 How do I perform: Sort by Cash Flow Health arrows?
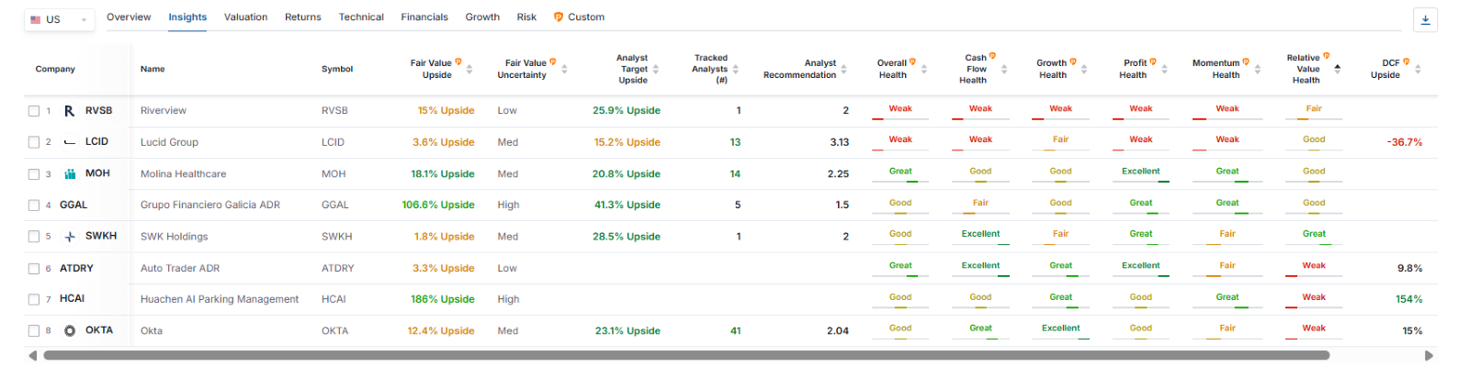tap(1004, 69)
